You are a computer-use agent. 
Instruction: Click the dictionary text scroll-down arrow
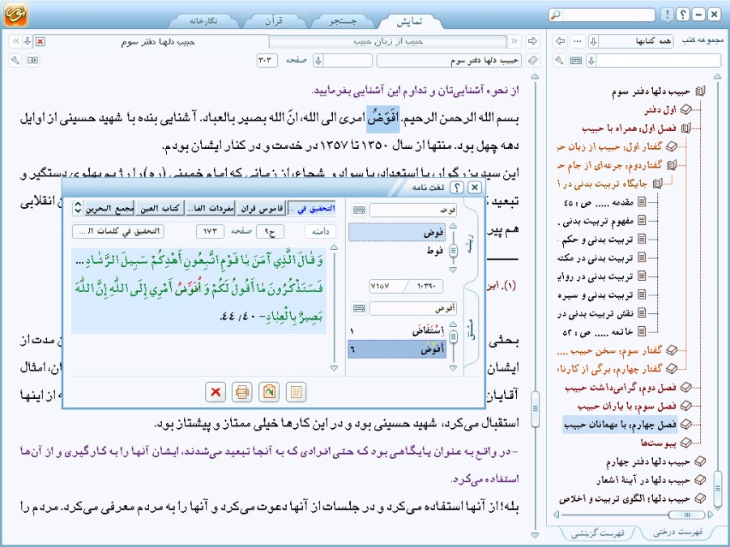point(333,367)
